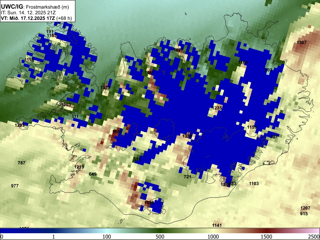Click the 1539 value label
The width and height of the screenshot is (320, 240).
point(149,203)
